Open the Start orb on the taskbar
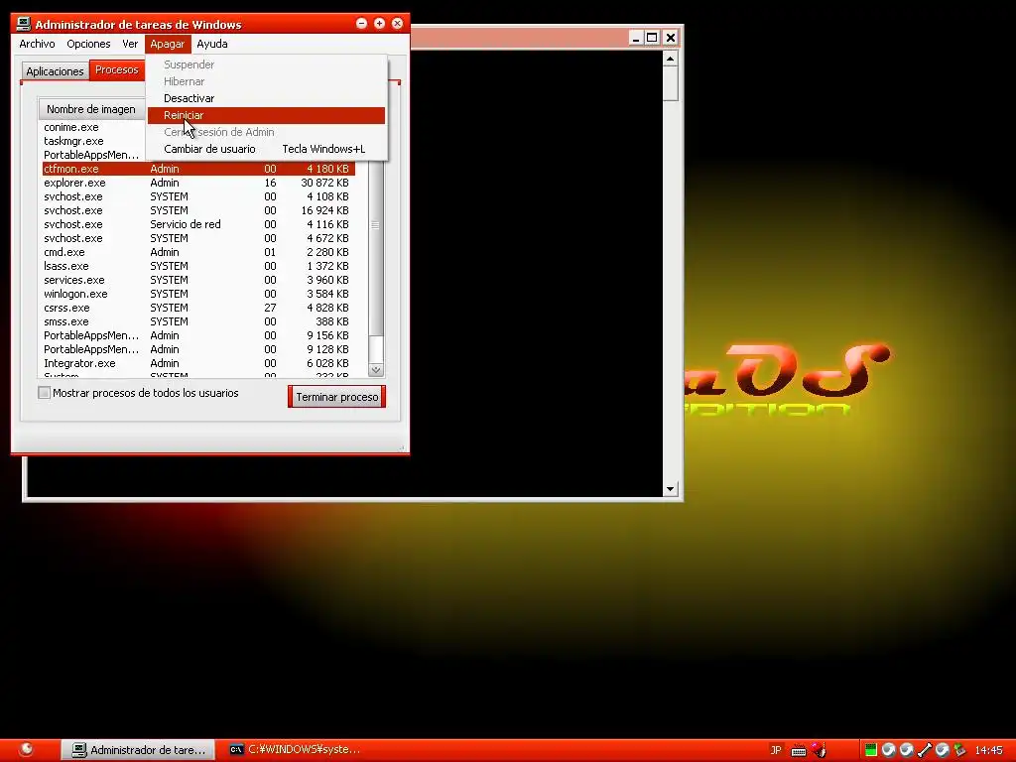1016x762 pixels. pyautogui.click(x=26, y=749)
